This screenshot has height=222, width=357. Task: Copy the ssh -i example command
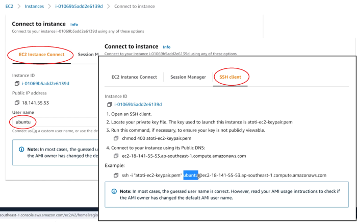tap(116, 175)
